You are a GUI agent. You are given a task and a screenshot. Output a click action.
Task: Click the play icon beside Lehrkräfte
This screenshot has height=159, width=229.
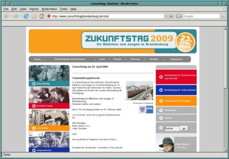(34, 128)
